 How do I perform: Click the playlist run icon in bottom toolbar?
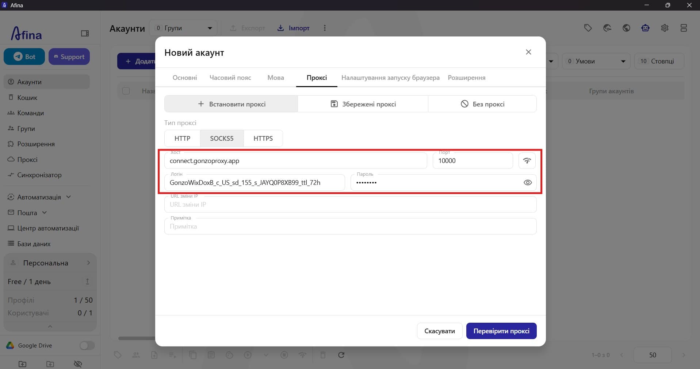tap(172, 355)
